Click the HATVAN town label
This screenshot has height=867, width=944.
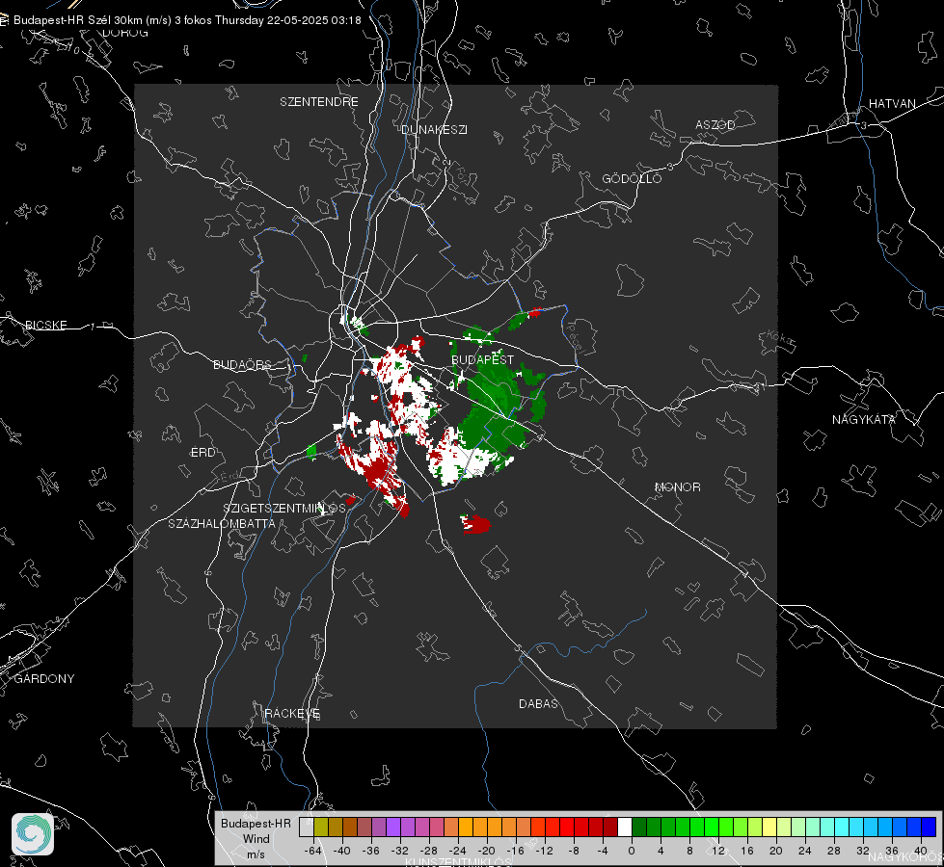(892, 103)
